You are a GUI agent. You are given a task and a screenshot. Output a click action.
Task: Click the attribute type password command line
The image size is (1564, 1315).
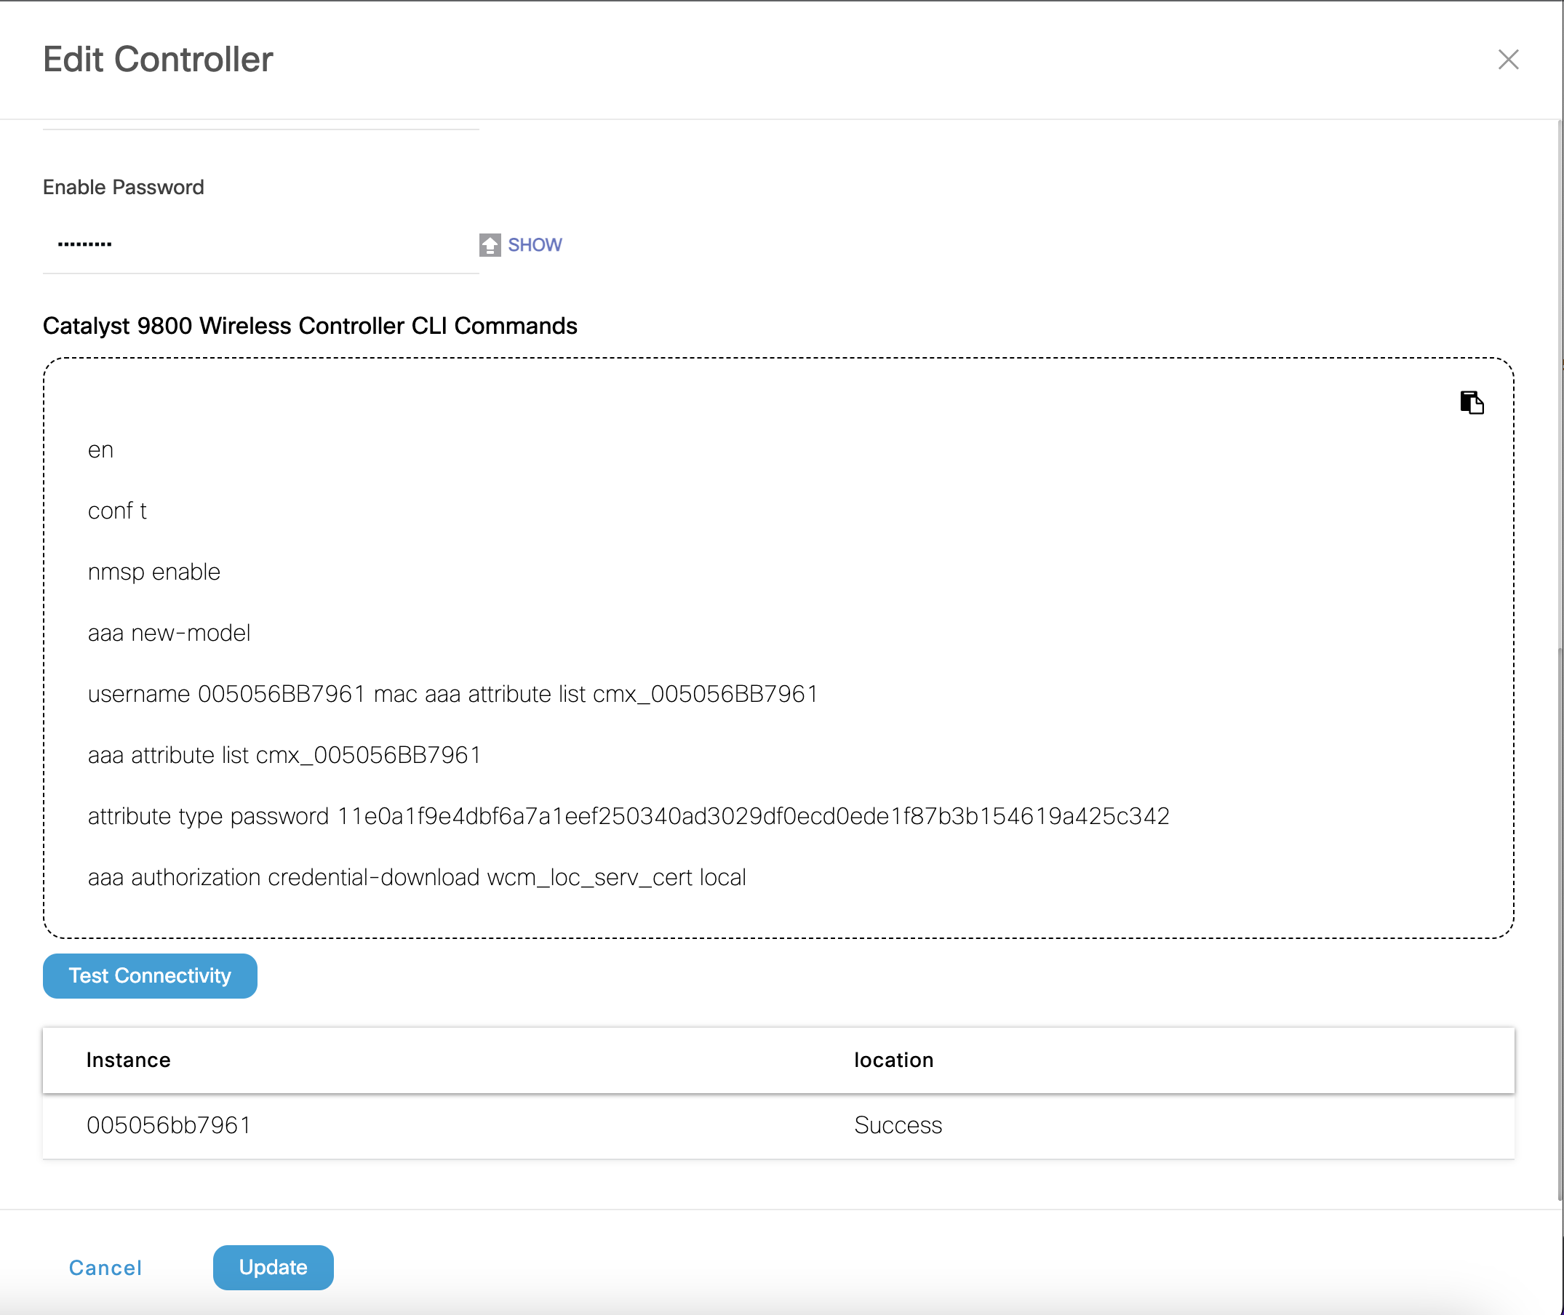(628, 816)
